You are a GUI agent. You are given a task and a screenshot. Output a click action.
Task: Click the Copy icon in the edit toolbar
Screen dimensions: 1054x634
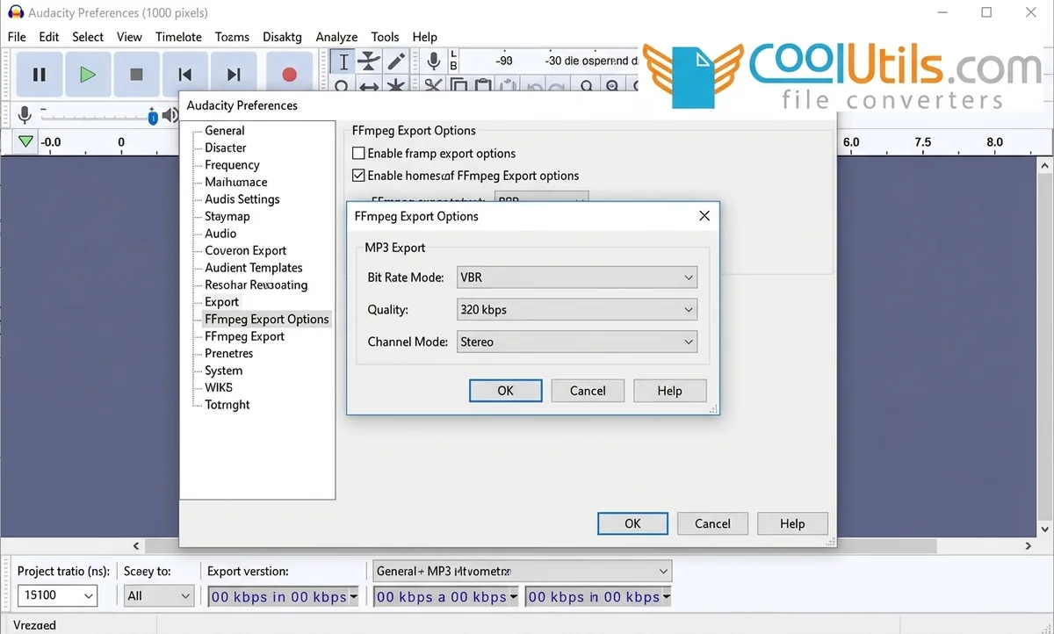coord(458,85)
